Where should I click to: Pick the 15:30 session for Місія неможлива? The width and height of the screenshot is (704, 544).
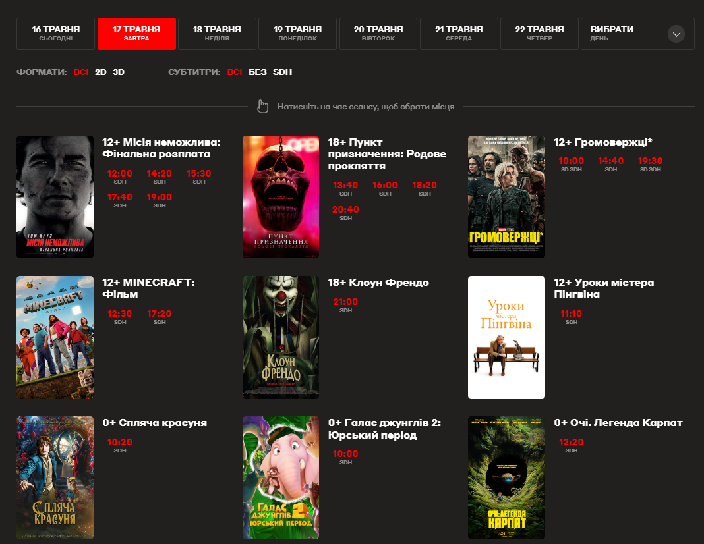[199, 177]
